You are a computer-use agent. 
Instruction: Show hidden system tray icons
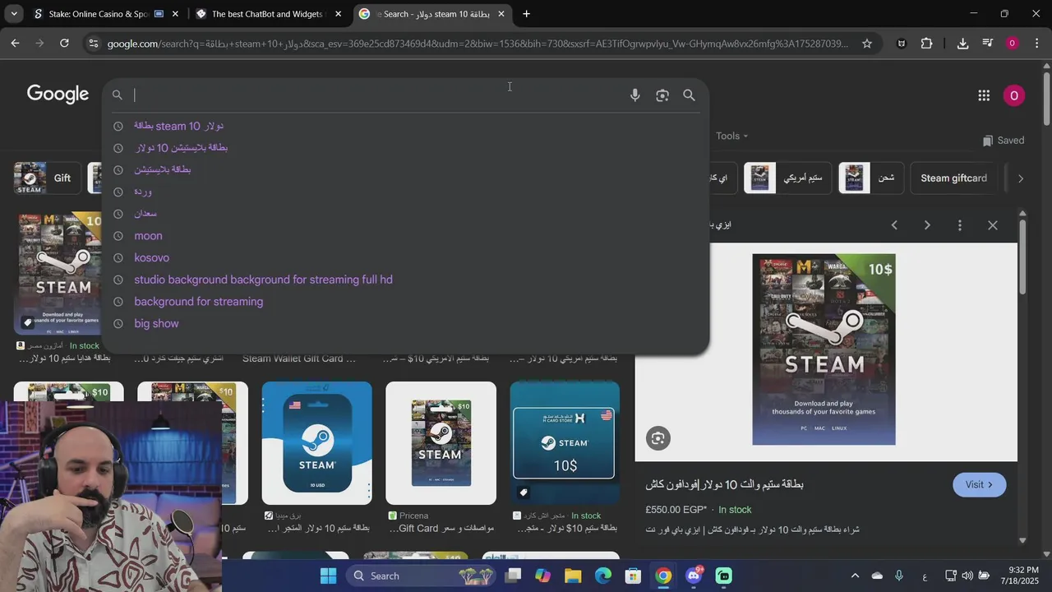click(855, 576)
